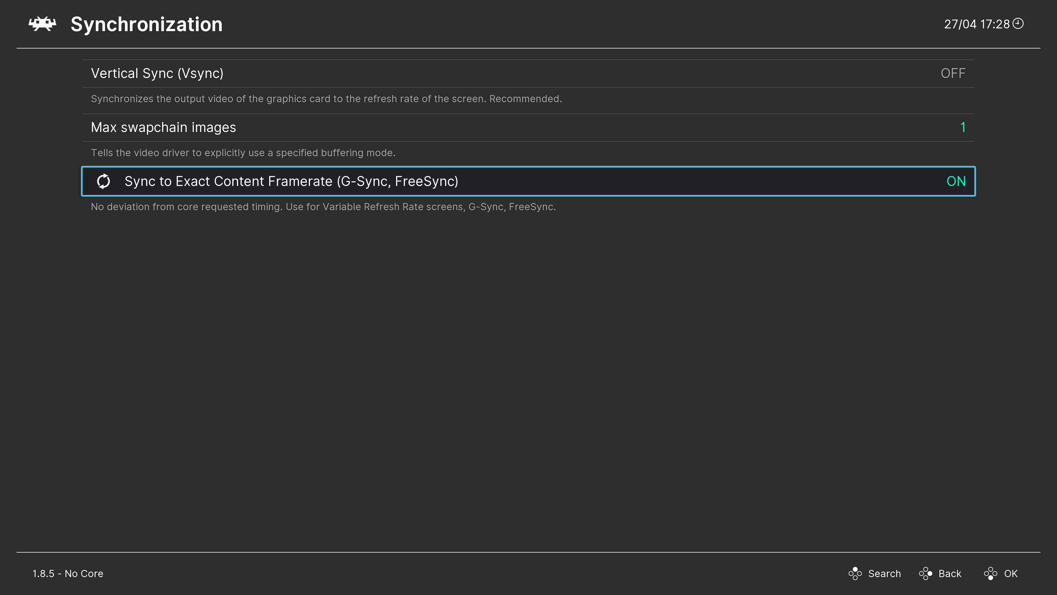Click the OK gamepad button icon
The width and height of the screenshot is (1057, 595).
pos(991,573)
